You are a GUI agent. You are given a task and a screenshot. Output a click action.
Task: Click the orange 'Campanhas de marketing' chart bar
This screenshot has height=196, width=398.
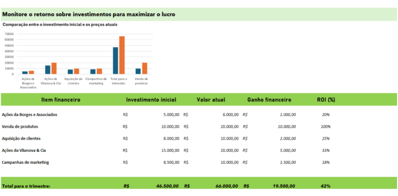tap(99, 72)
